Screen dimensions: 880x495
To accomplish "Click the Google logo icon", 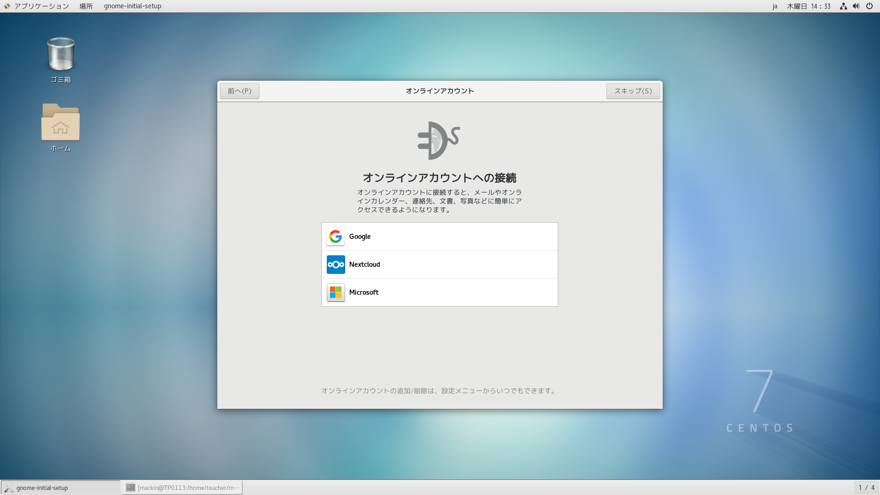I will [335, 236].
